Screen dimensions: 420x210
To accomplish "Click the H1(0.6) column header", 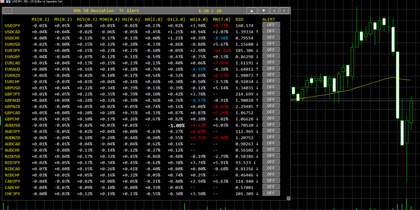I will pyautogui.click(x=131, y=19).
